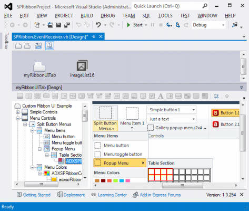249x211 pixels.
Task: Click the Save All icon
Action: [67, 25]
